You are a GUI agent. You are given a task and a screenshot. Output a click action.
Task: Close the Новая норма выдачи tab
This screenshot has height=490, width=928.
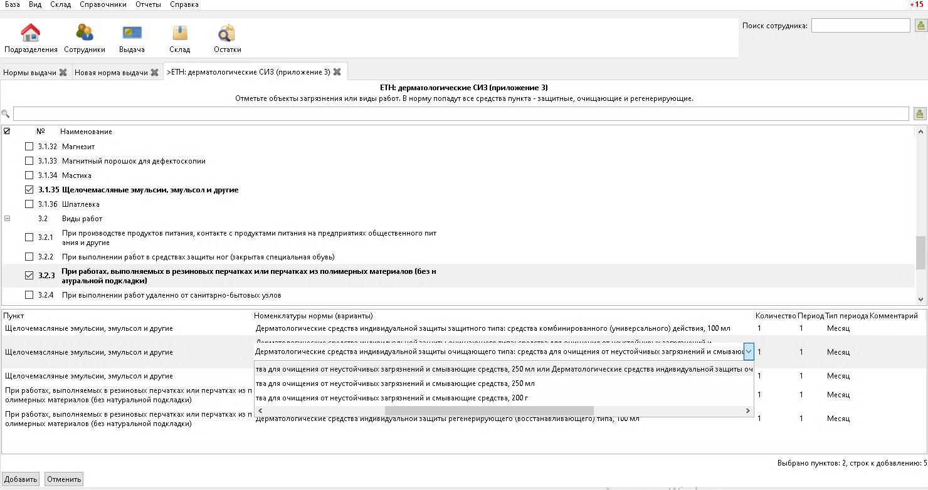coord(154,72)
